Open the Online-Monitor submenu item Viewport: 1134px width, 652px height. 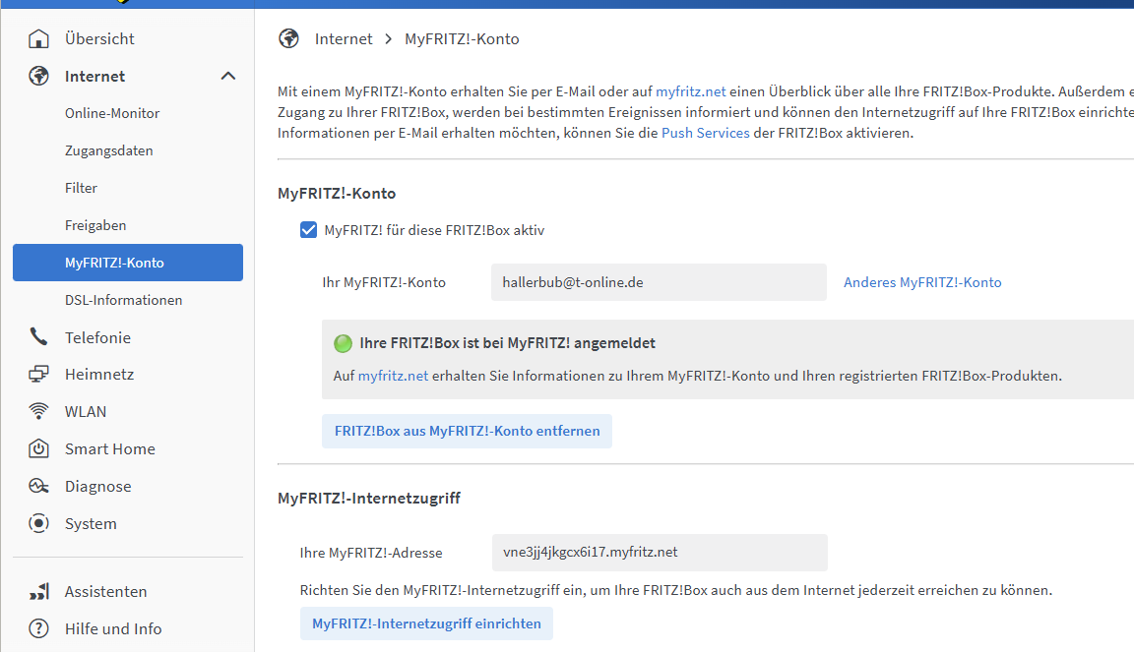(112, 114)
